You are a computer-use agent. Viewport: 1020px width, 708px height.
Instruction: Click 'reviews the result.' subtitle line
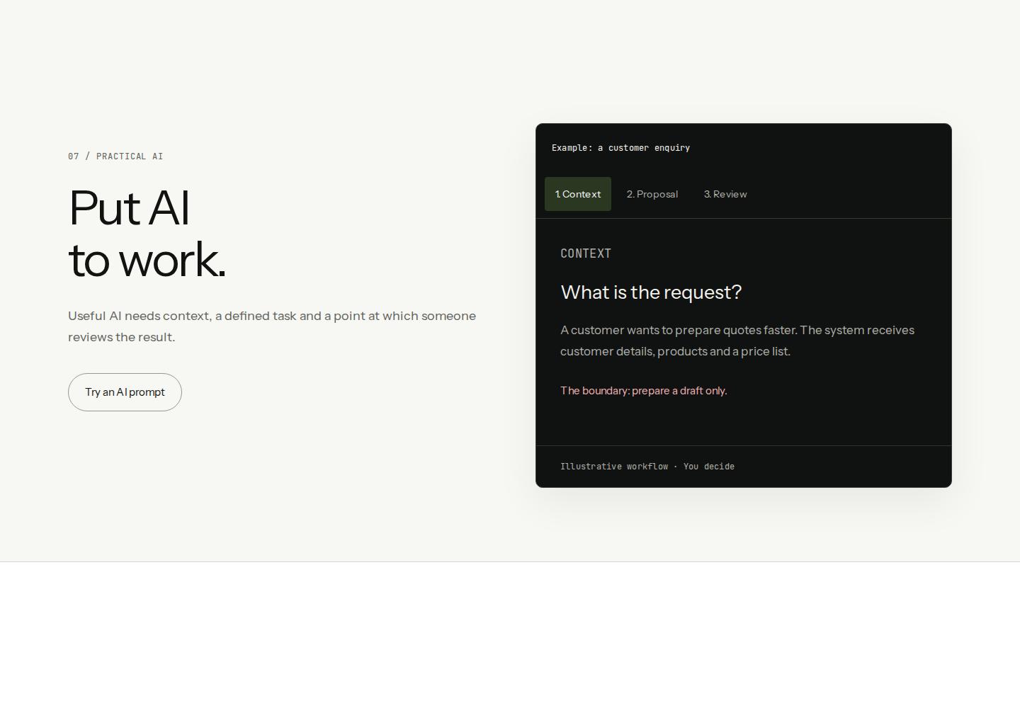(121, 337)
